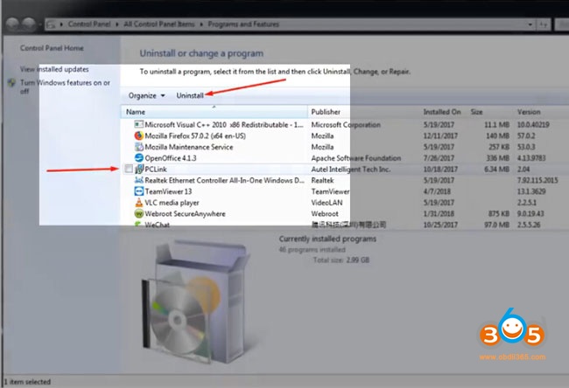Click All Control Panel Items breadcrumb
Screen dimensions: 569x388
159,24
